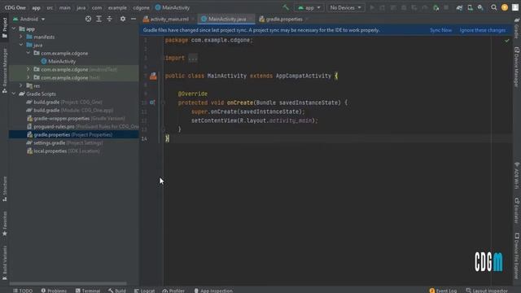Open the Structure side tab
Image resolution: width=521 pixels, height=293 pixels.
point(5,189)
